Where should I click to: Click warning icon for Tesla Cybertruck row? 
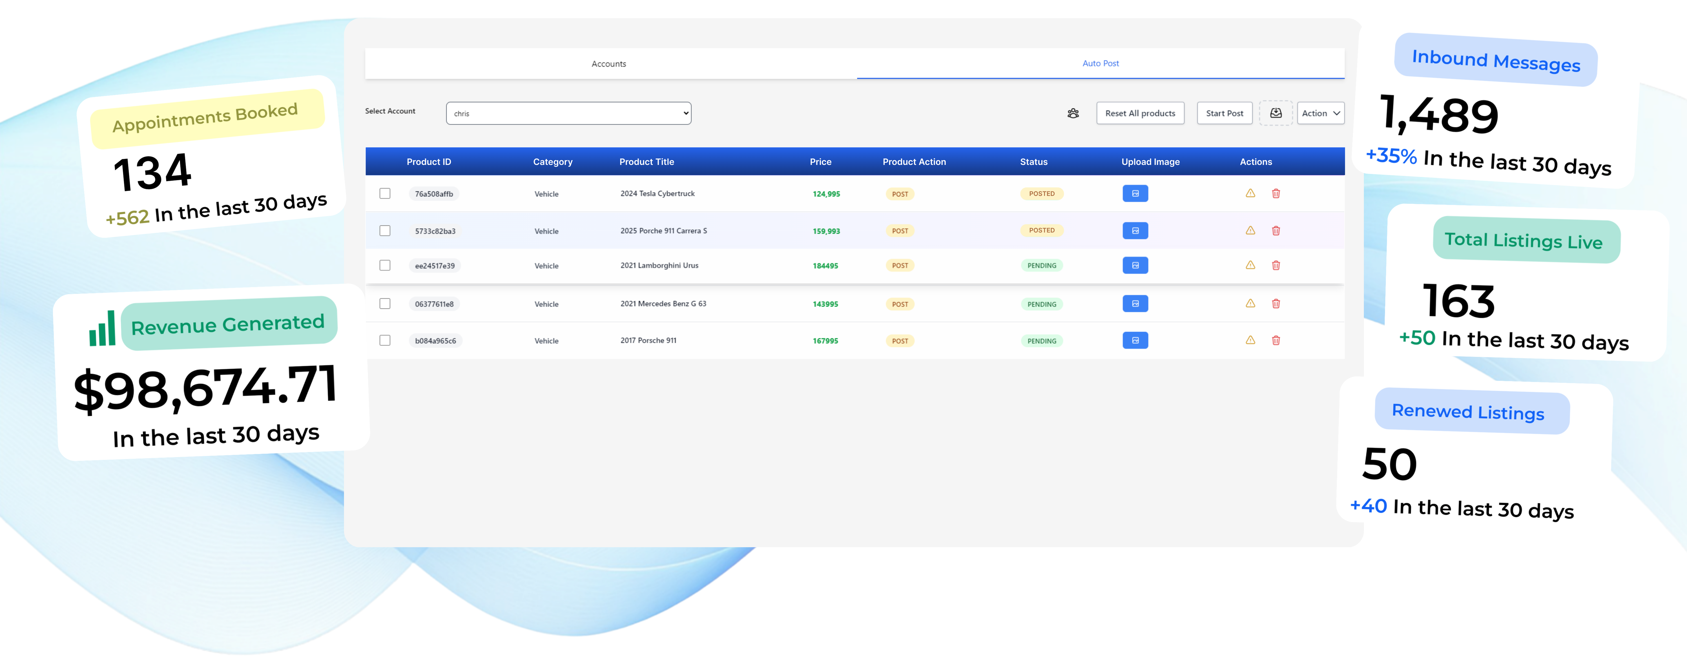coord(1250,194)
